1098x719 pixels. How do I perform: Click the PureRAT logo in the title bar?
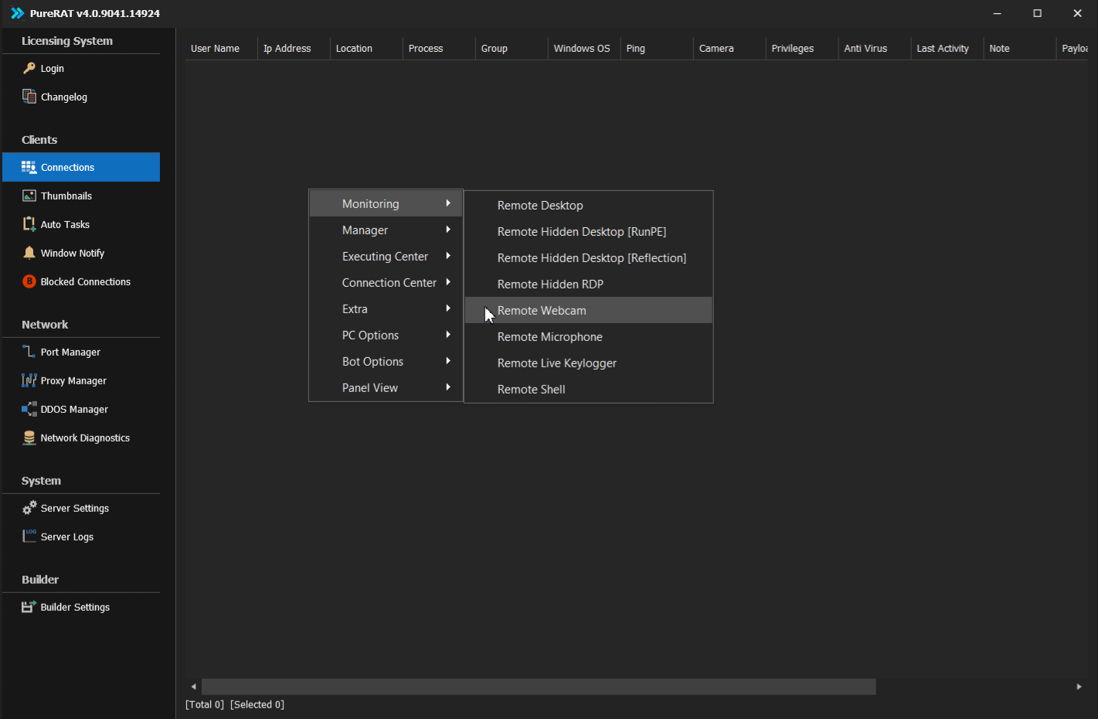click(x=17, y=13)
